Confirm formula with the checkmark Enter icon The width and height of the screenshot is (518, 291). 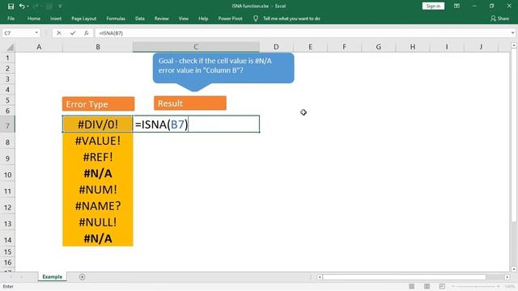[x=73, y=33]
